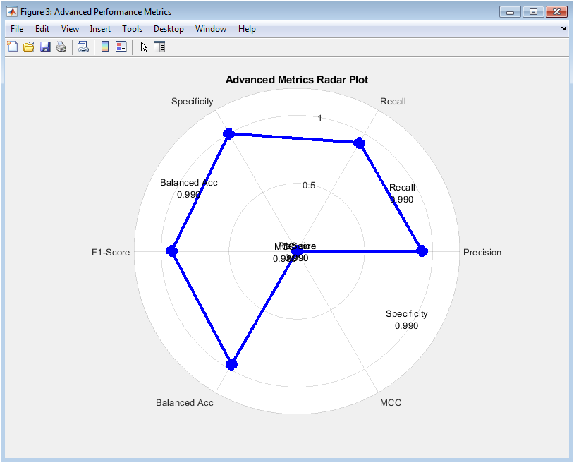Click the Precision data point marker
This screenshot has width=574, height=463.
click(422, 251)
